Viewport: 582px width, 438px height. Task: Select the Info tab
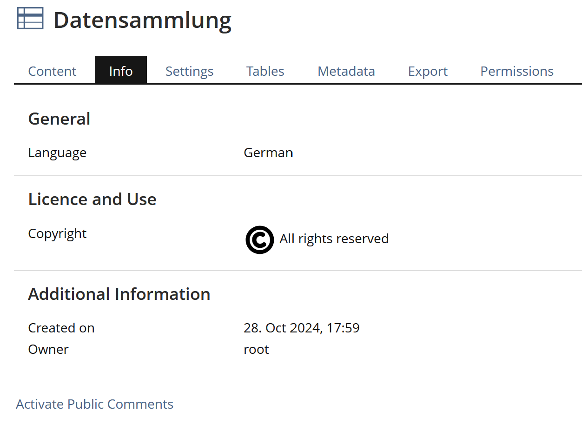point(121,71)
